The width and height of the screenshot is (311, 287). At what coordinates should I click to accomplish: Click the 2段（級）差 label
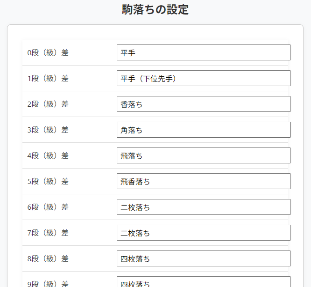[x=48, y=104]
